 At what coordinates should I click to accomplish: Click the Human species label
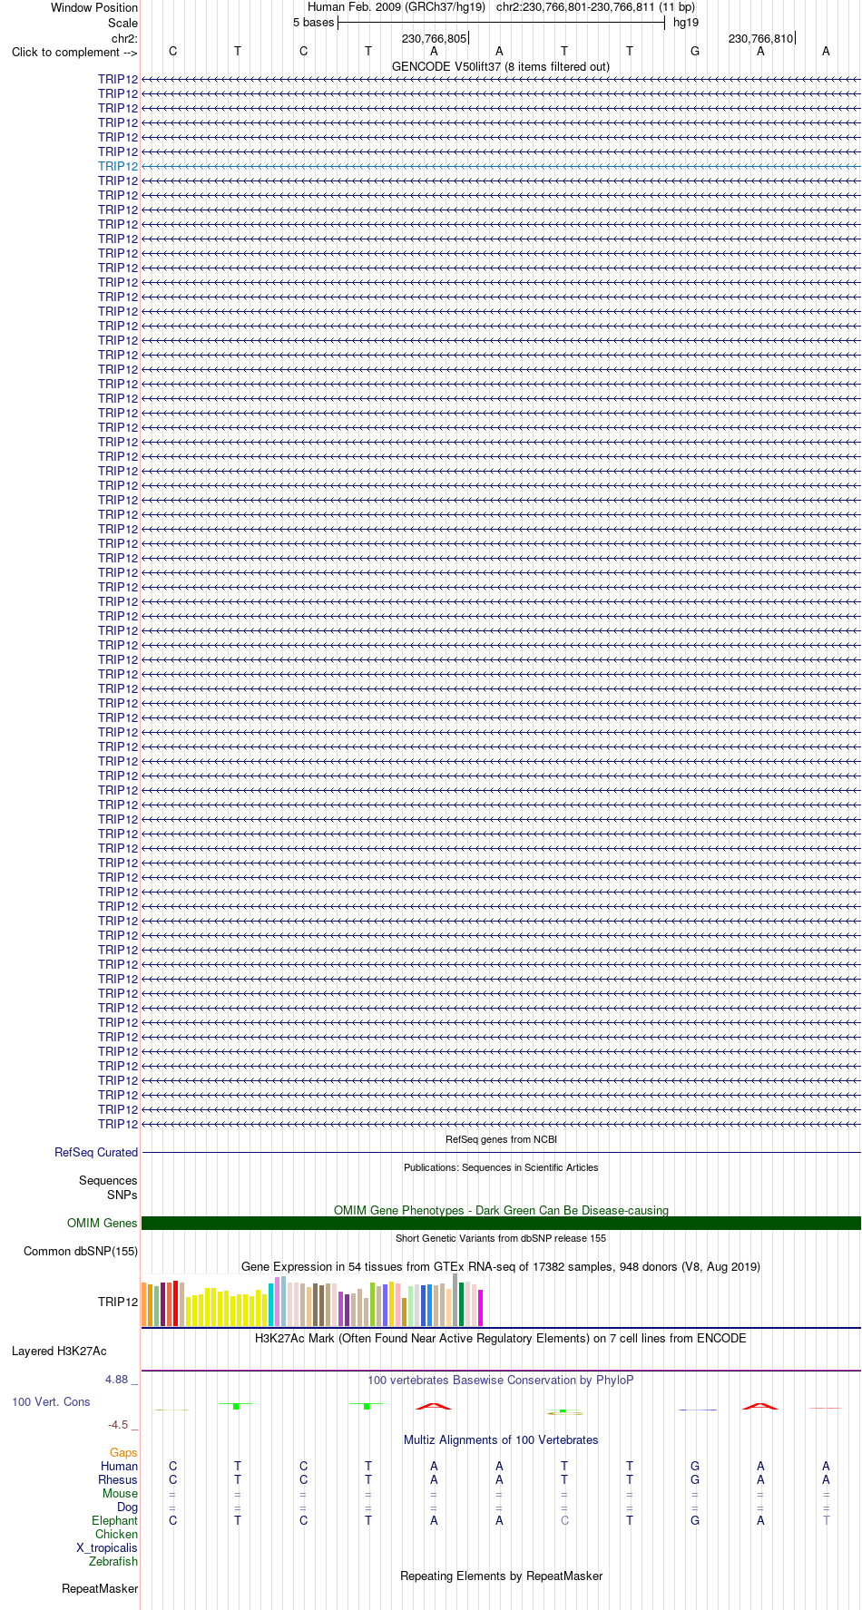pyautogui.click(x=120, y=1466)
